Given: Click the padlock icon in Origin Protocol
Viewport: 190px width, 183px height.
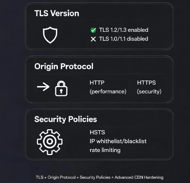Looking at the screenshot, I should (61, 89).
